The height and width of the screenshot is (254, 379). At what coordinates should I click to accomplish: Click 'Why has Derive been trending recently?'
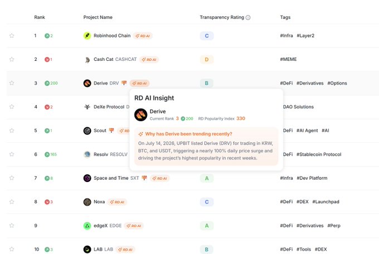(x=188, y=134)
